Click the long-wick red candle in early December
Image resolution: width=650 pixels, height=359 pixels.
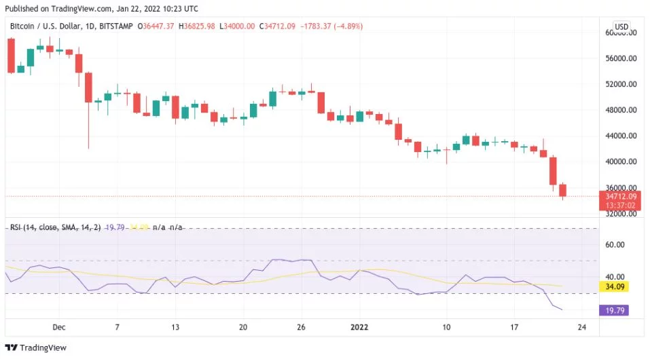tap(88, 88)
